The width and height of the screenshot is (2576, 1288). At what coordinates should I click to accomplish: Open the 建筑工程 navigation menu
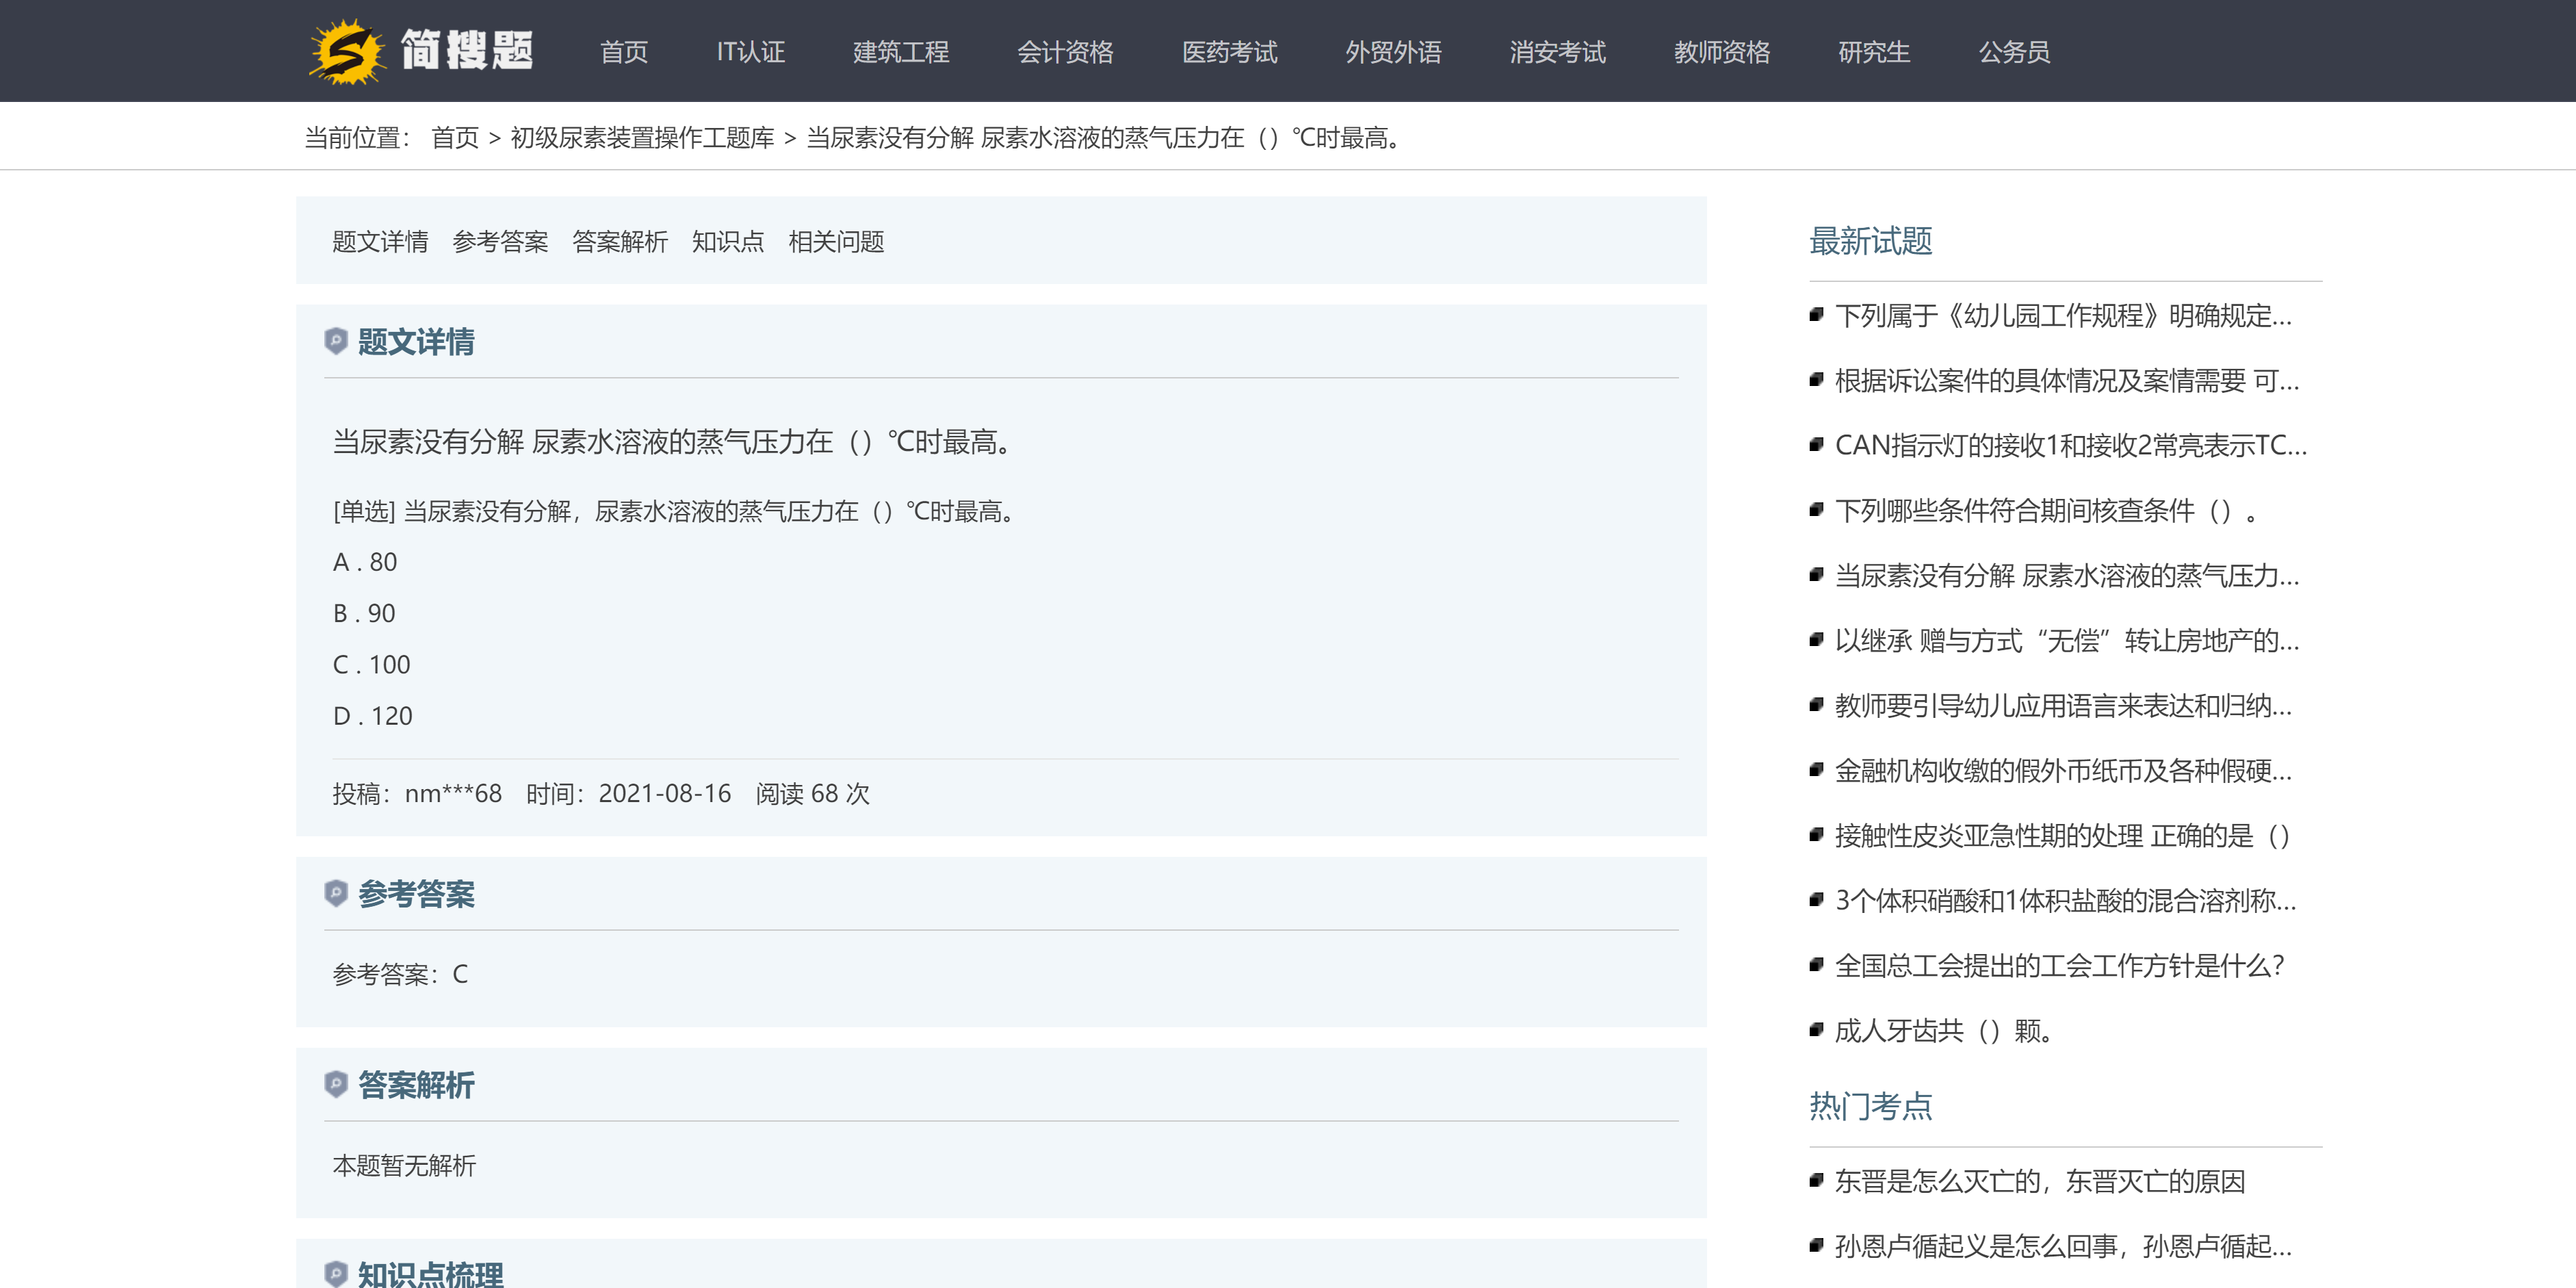900,52
